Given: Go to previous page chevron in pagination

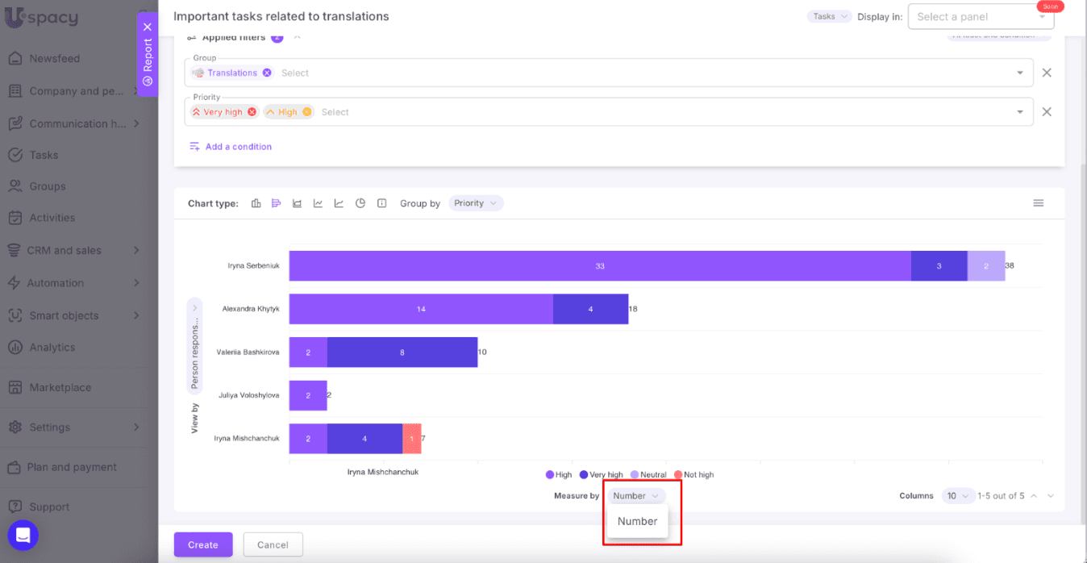Looking at the screenshot, I should (x=1034, y=496).
